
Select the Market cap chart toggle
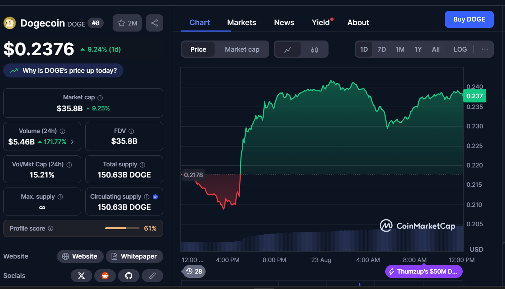pyautogui.click(x=242, y=49)
